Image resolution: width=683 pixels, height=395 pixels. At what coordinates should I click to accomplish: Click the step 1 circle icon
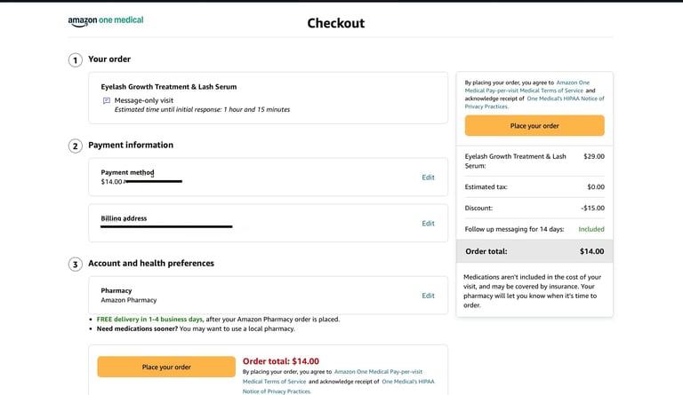76,60
